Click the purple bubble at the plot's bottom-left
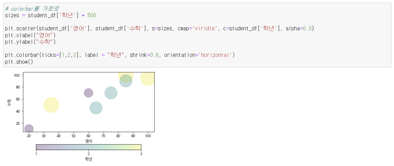This screenshot has width=394, height=166. pyautogui.click(x=29, y=128)
